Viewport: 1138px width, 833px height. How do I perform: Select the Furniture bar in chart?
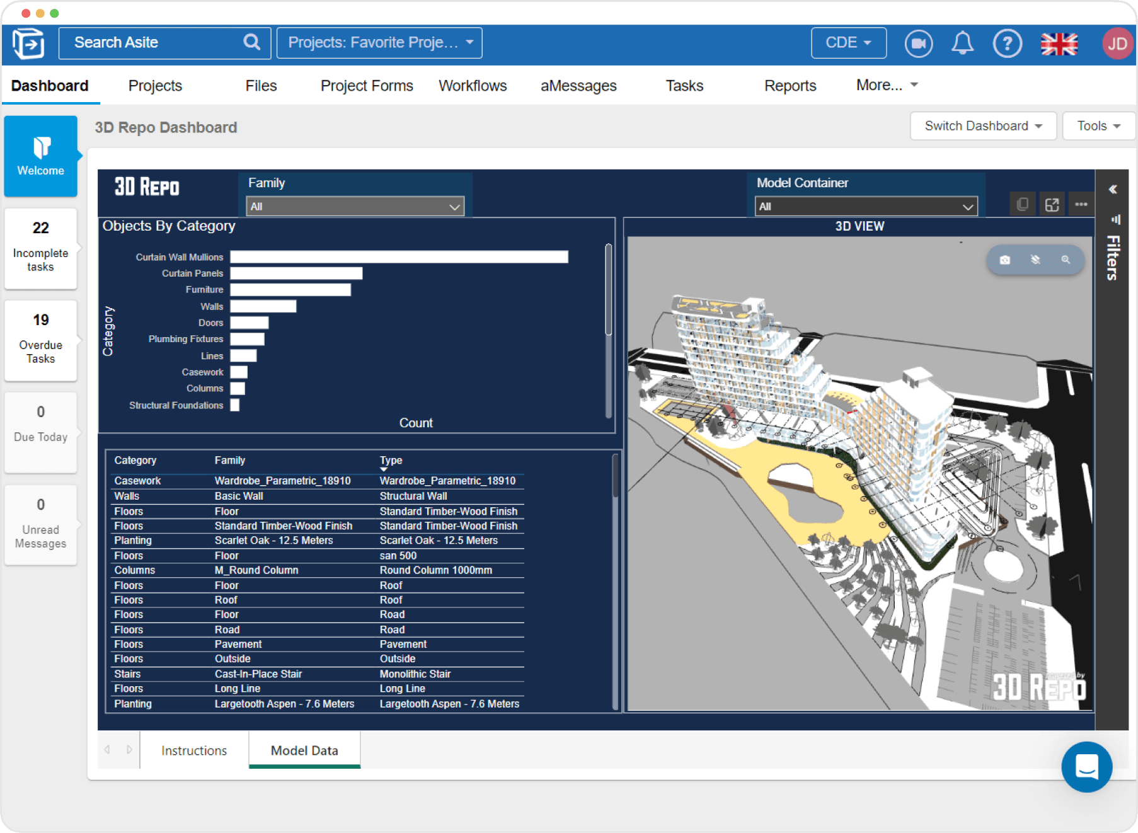[x=290, y=289]
